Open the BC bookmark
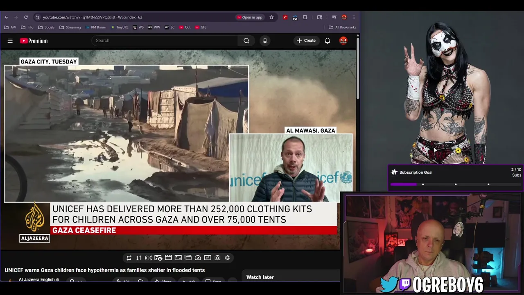The height and width of the screenshot is (295, 524). (x=169, y=27)
